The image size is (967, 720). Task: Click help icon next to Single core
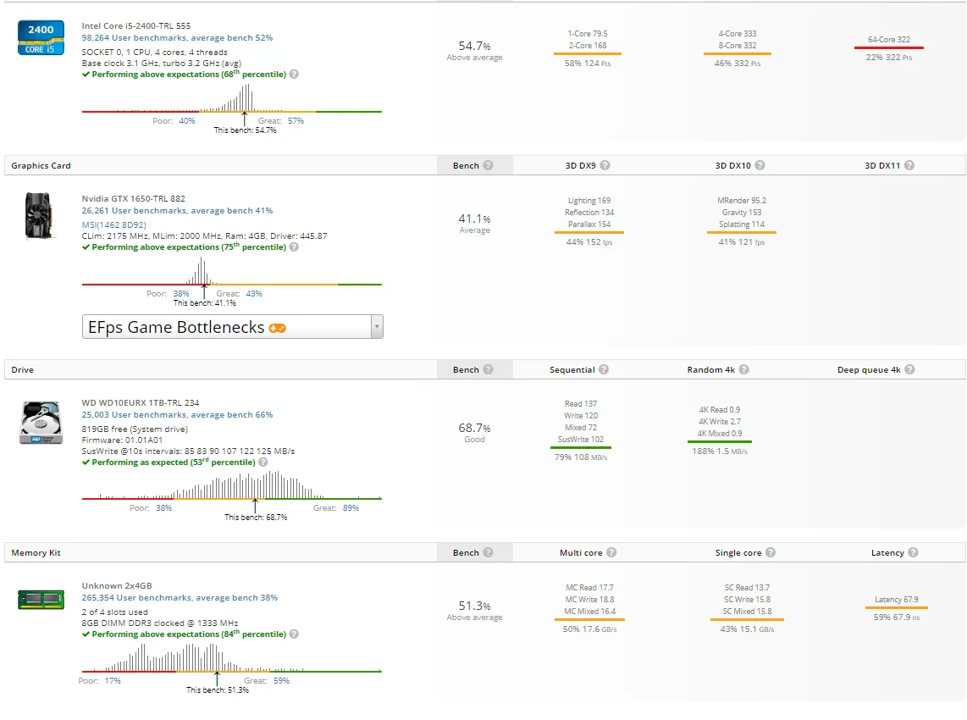pyautogui.click(x=771, y=552)
